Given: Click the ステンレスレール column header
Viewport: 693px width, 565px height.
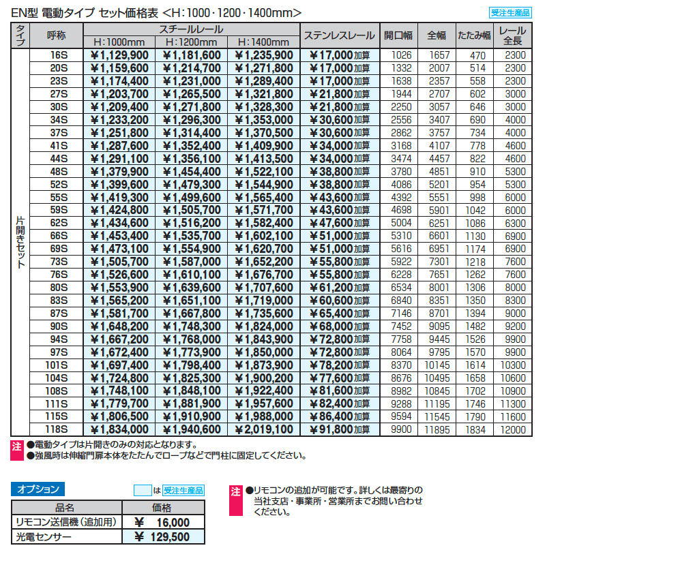Looking at the screenshot, I should [339, 35].
